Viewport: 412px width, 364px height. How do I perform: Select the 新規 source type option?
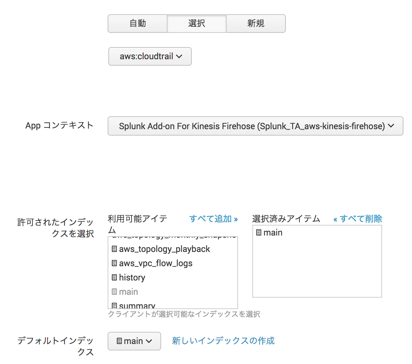pyautogui.click(x=256, y=24)
